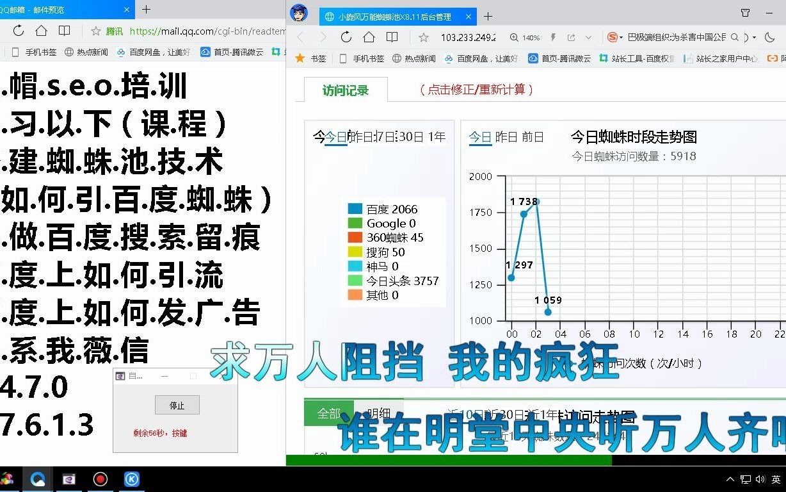
Task: Click the search box with 巴极端组织 text
Action: pyautogui.click(x=677, y=37)
